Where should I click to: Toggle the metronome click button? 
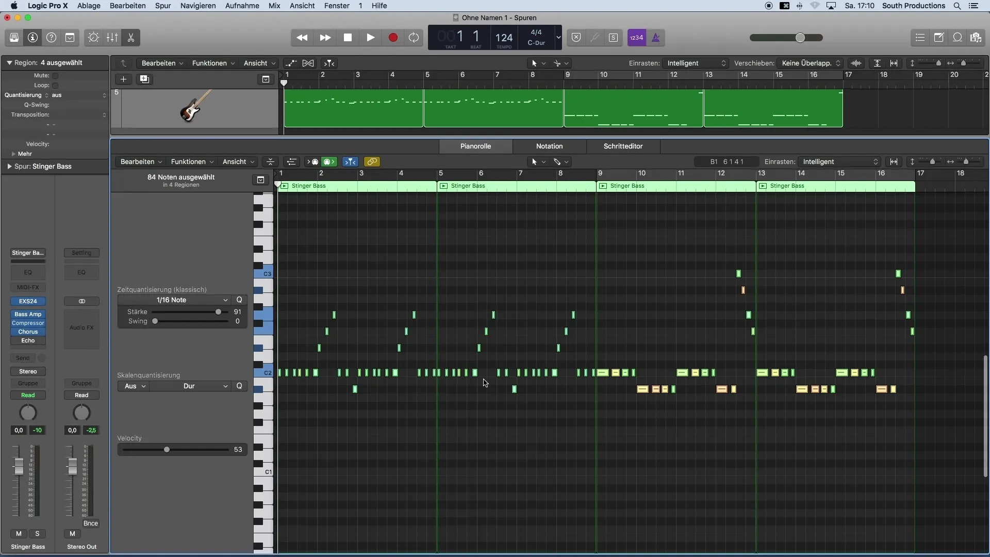pyautogui.click(x=656, y=38)
